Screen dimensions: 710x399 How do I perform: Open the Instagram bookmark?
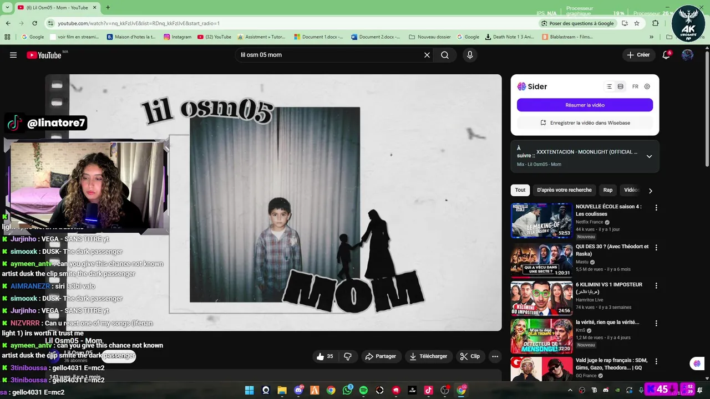point(177,37)
